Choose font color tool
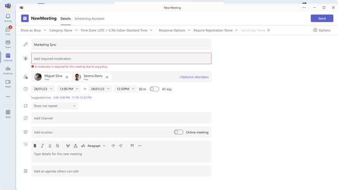This screenshot has height=190, width=338. pos(75,146)
